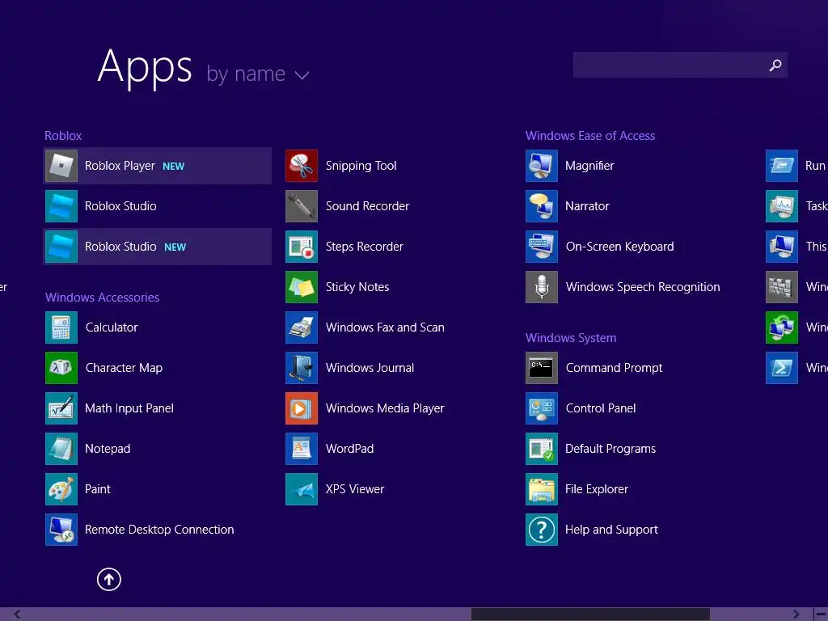Viewport: 828px width, 621px height.
Task: Click the 'Command Prompt' label
Action: [x=615, y=368]
